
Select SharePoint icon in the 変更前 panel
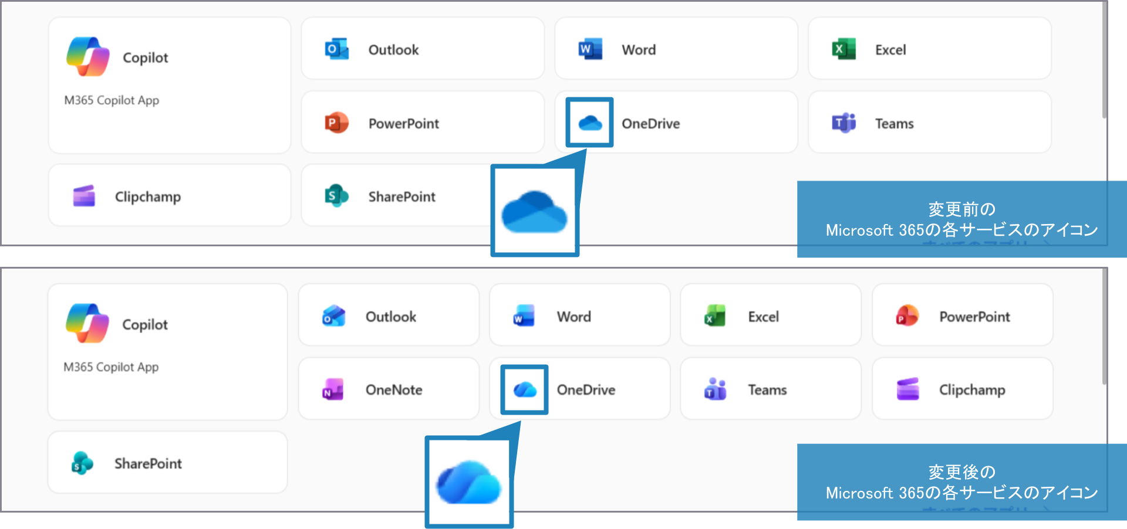coord(336,196)
